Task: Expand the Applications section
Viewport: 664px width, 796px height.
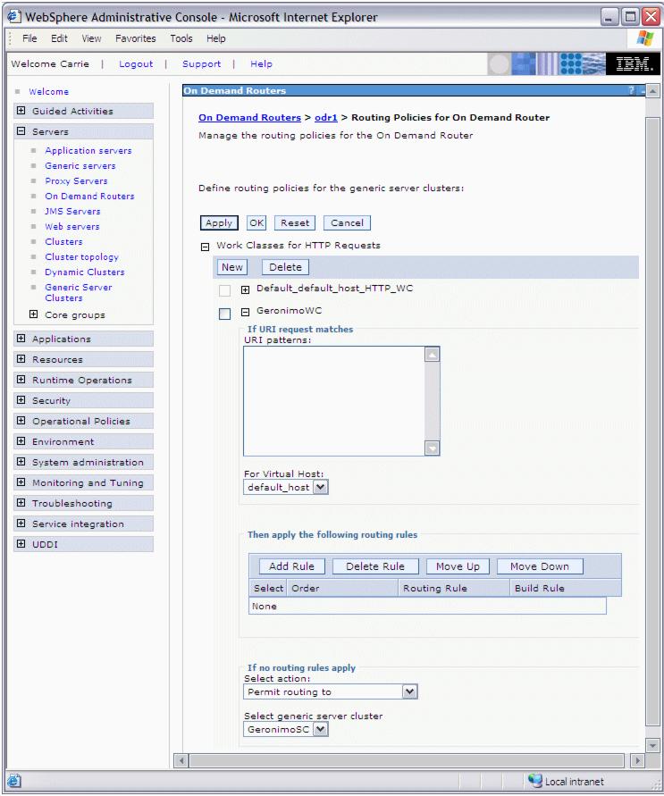Action: click(x=21, y=338)
